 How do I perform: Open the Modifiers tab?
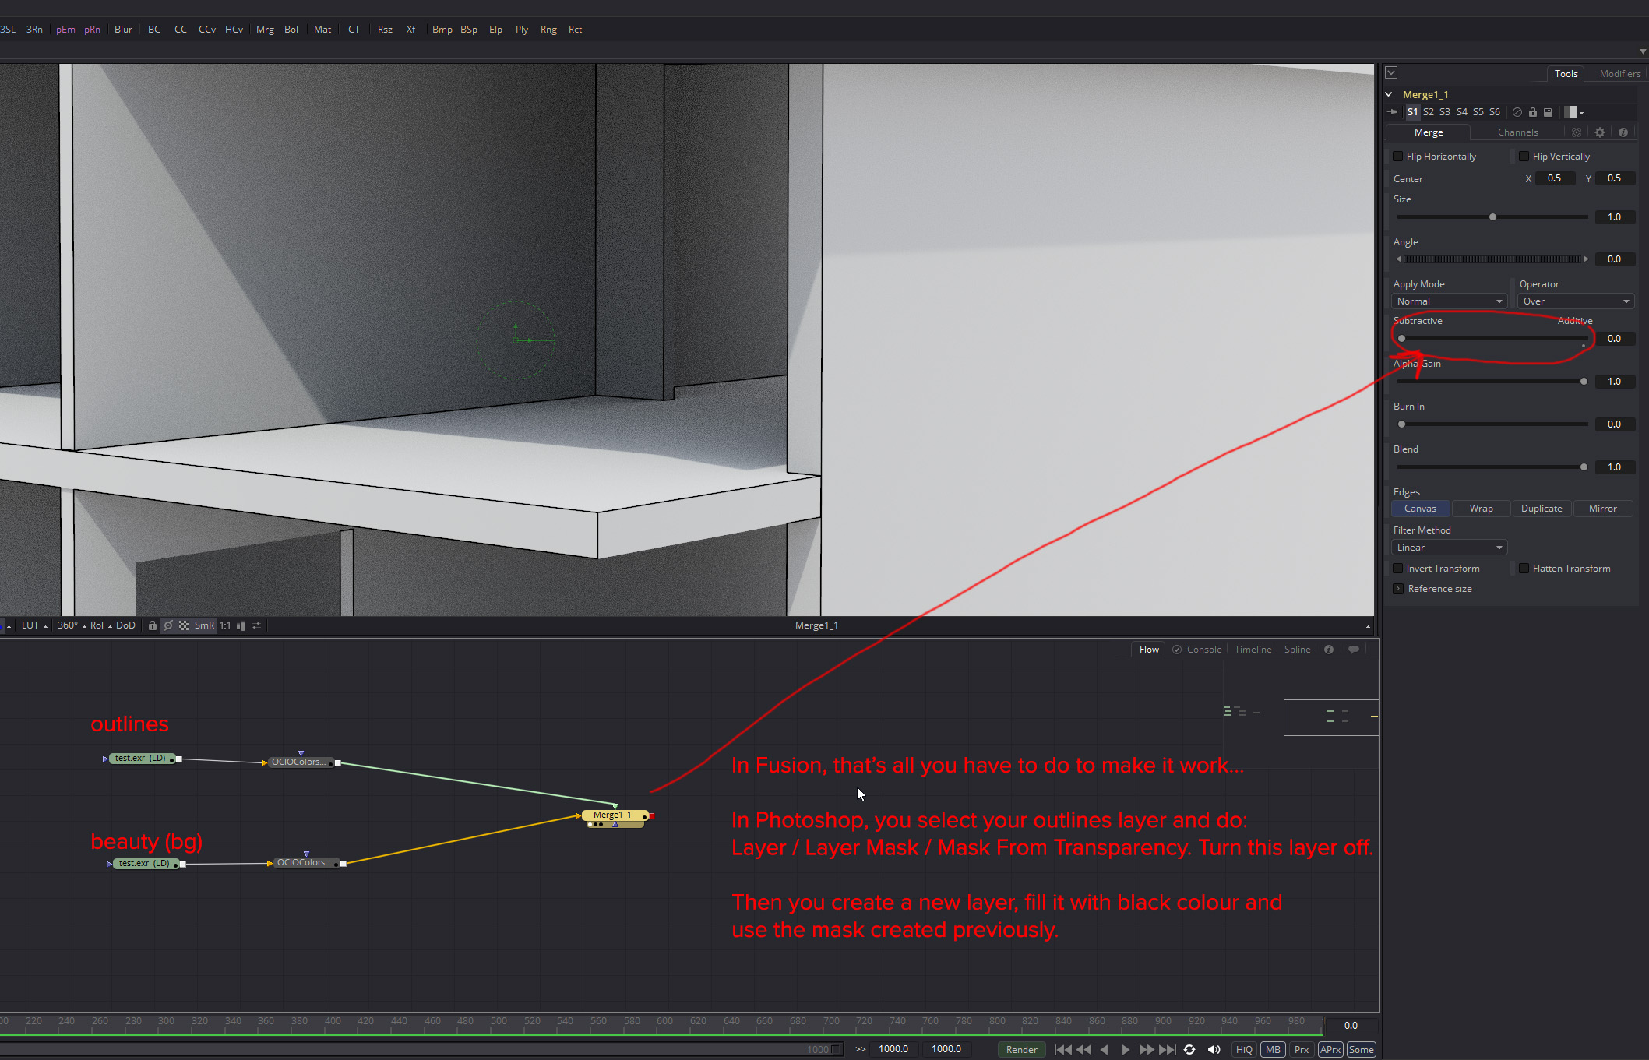tap(1616, 73)
